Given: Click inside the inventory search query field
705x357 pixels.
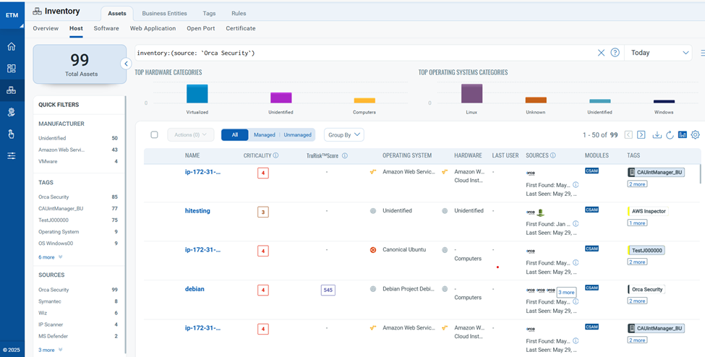Looking at the screenshot, I should tap(362, 53).
